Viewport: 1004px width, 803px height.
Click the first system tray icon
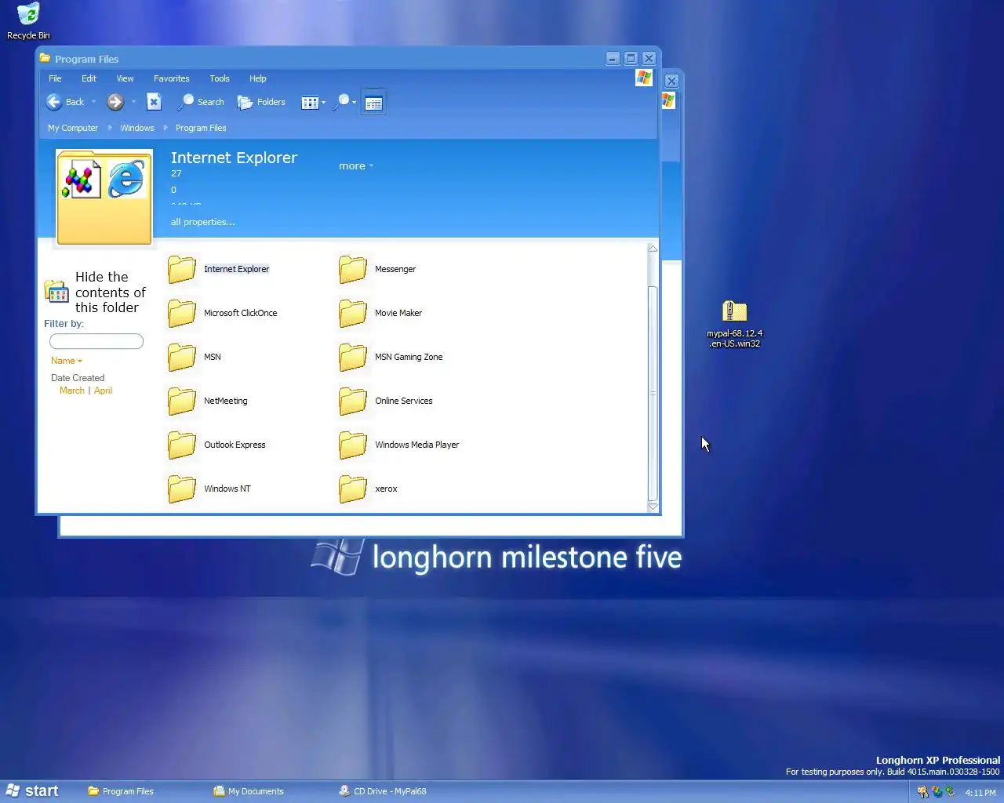click(x=922, y=792)
